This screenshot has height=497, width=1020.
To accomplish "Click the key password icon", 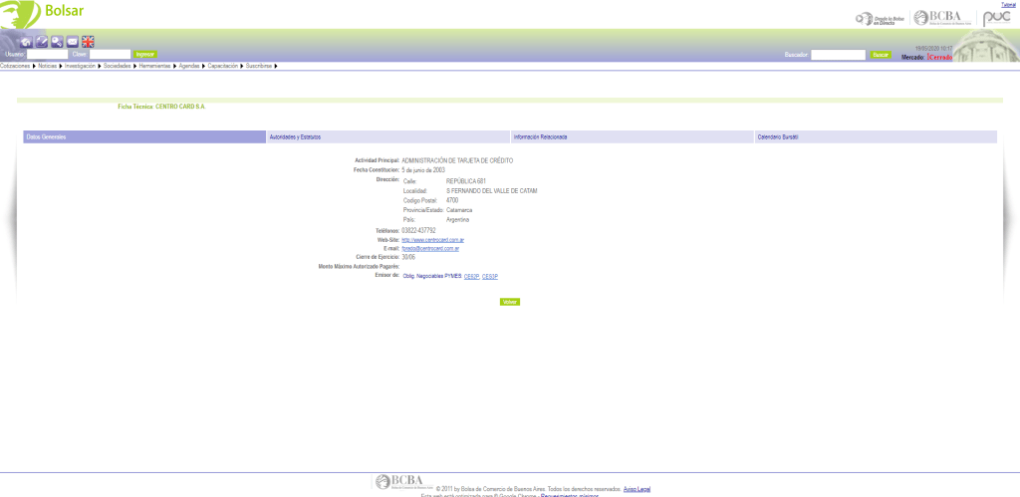I will pyautogui.click(x=57, y=42).
